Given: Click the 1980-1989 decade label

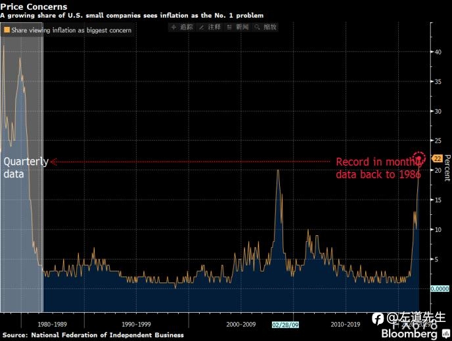Looking at the screenshot, I should coord(52,325).
